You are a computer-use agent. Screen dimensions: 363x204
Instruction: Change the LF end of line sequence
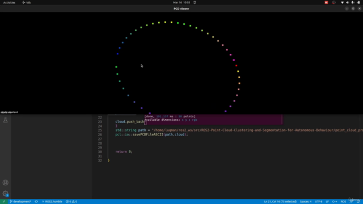[327, 202]
